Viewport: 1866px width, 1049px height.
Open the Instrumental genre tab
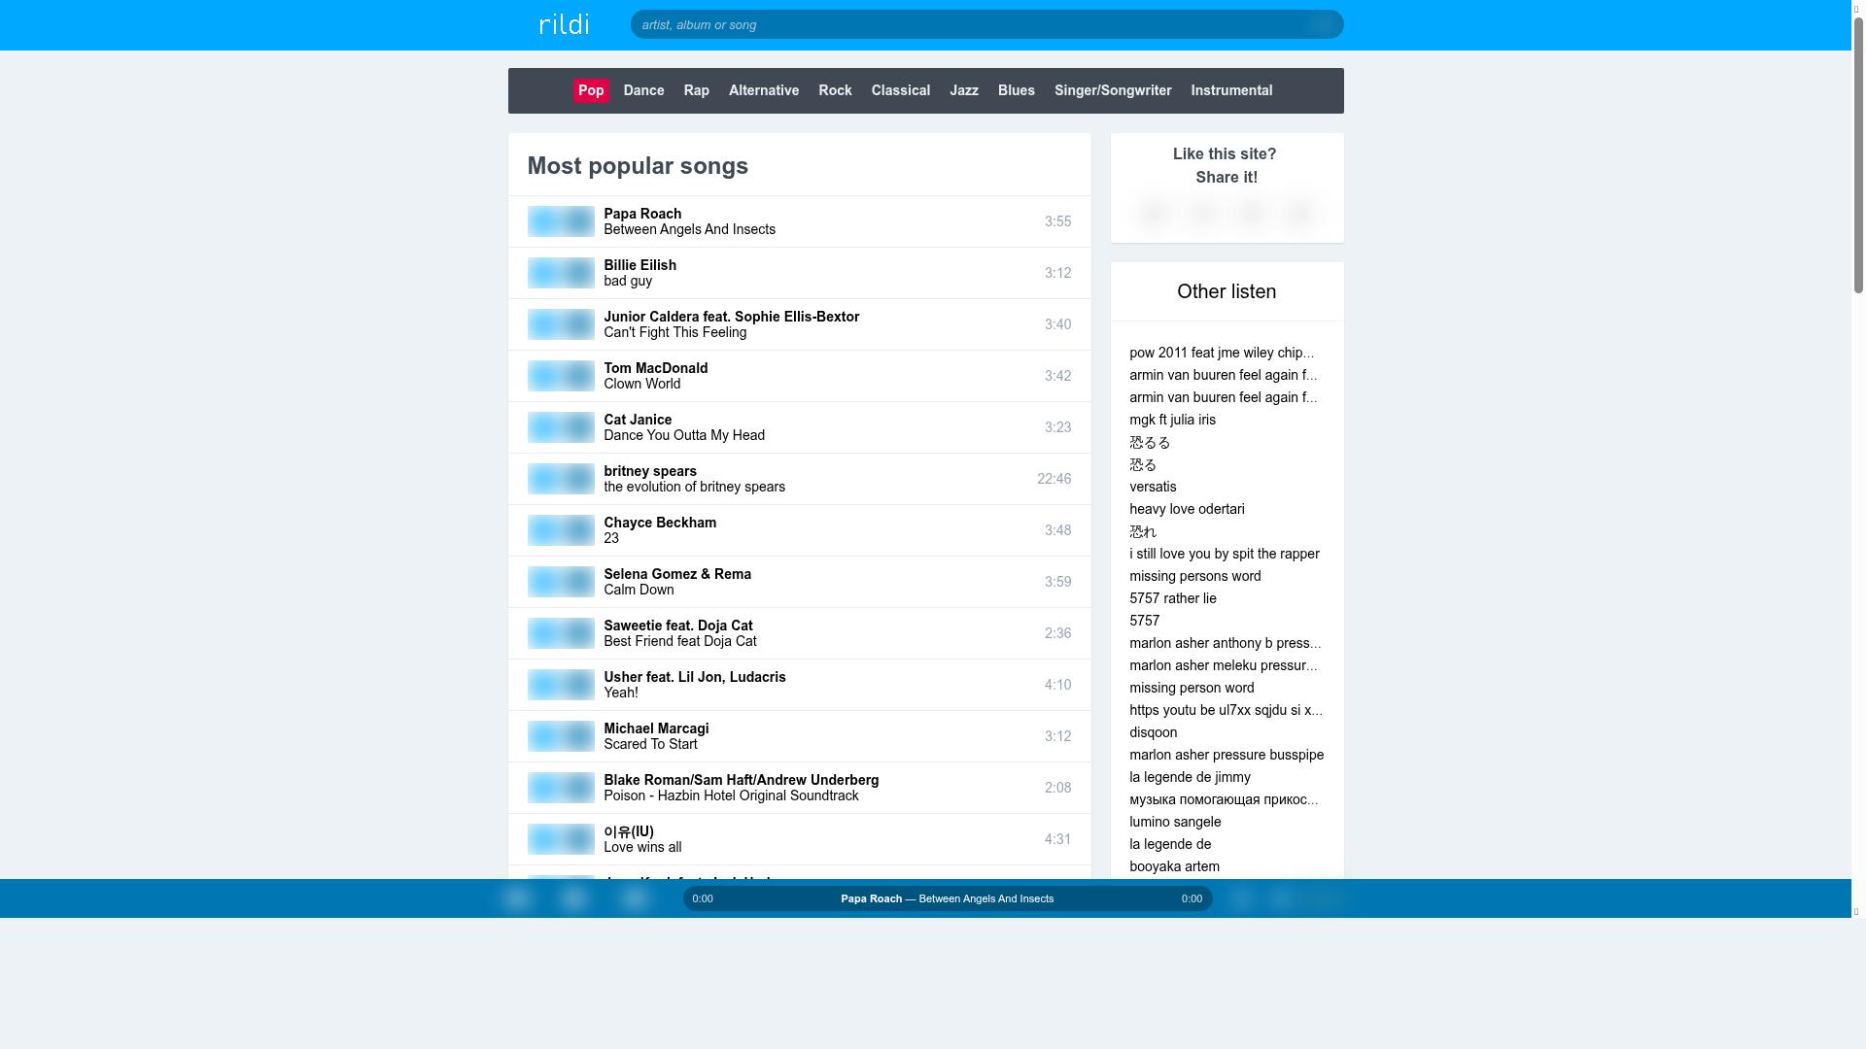1230,90
